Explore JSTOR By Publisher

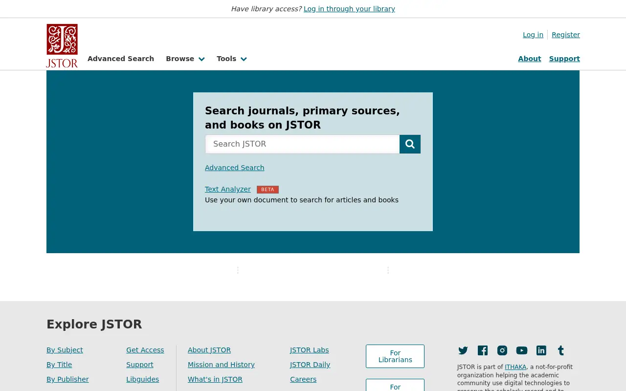click(x=67, y=379)
